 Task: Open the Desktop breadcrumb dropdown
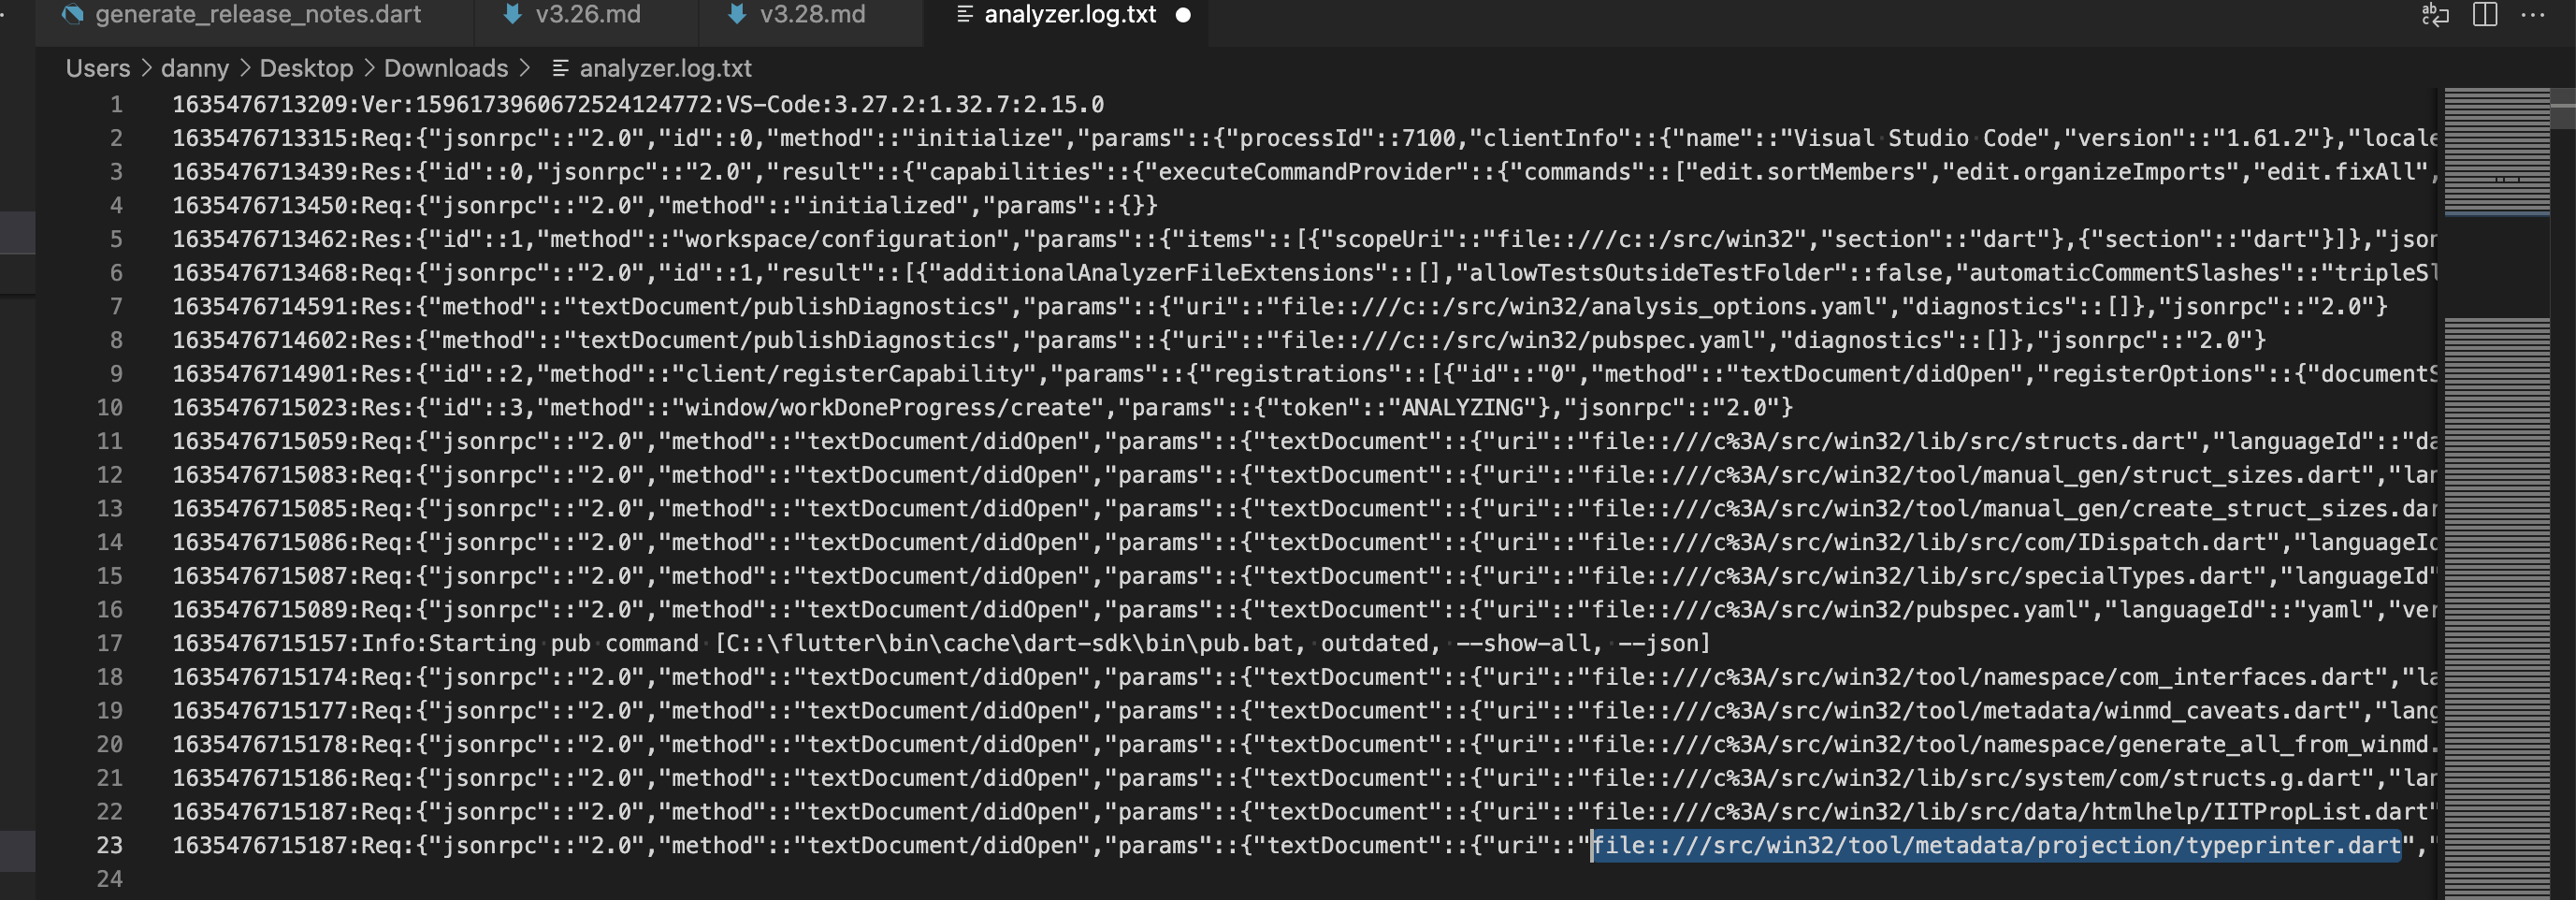tap(306, 68)
